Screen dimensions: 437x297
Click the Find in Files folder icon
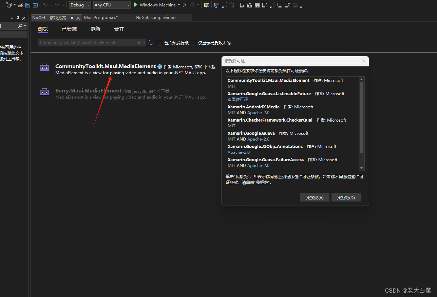click(207, 5)
